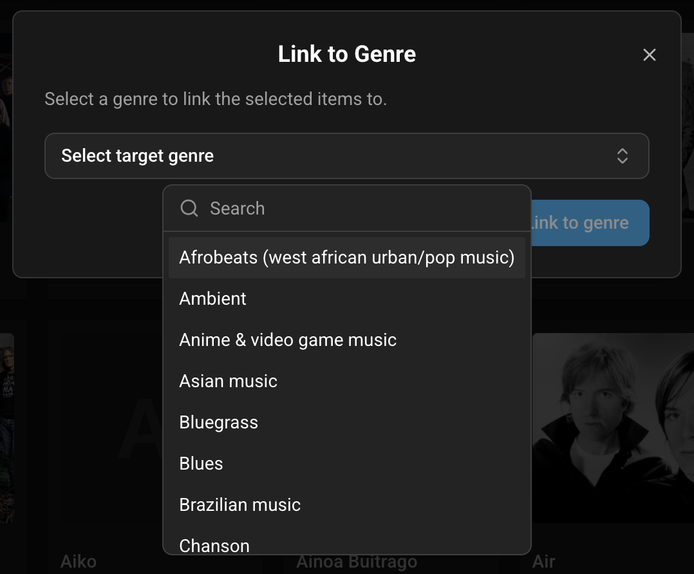Select Afrobeats genre option

click(x=346, y=258)
